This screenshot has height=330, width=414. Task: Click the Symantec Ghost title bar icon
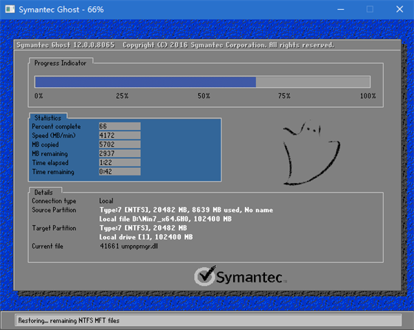8,9
